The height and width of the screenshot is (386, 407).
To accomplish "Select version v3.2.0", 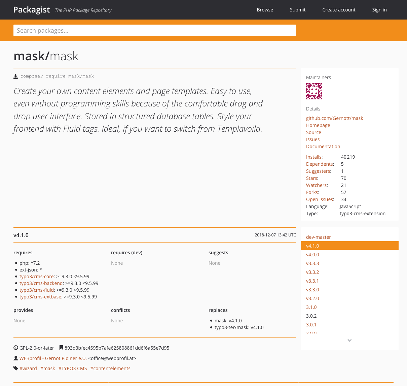I will tap(312, 298).
